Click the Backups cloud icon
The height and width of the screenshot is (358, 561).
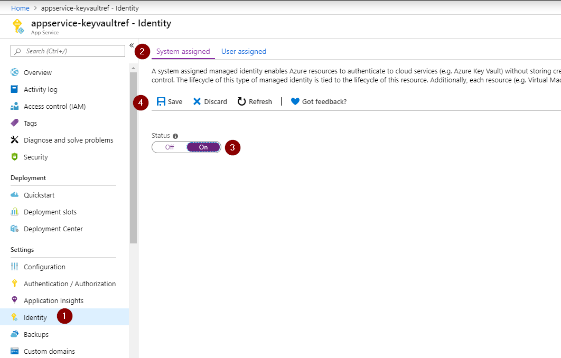(15, 334)
